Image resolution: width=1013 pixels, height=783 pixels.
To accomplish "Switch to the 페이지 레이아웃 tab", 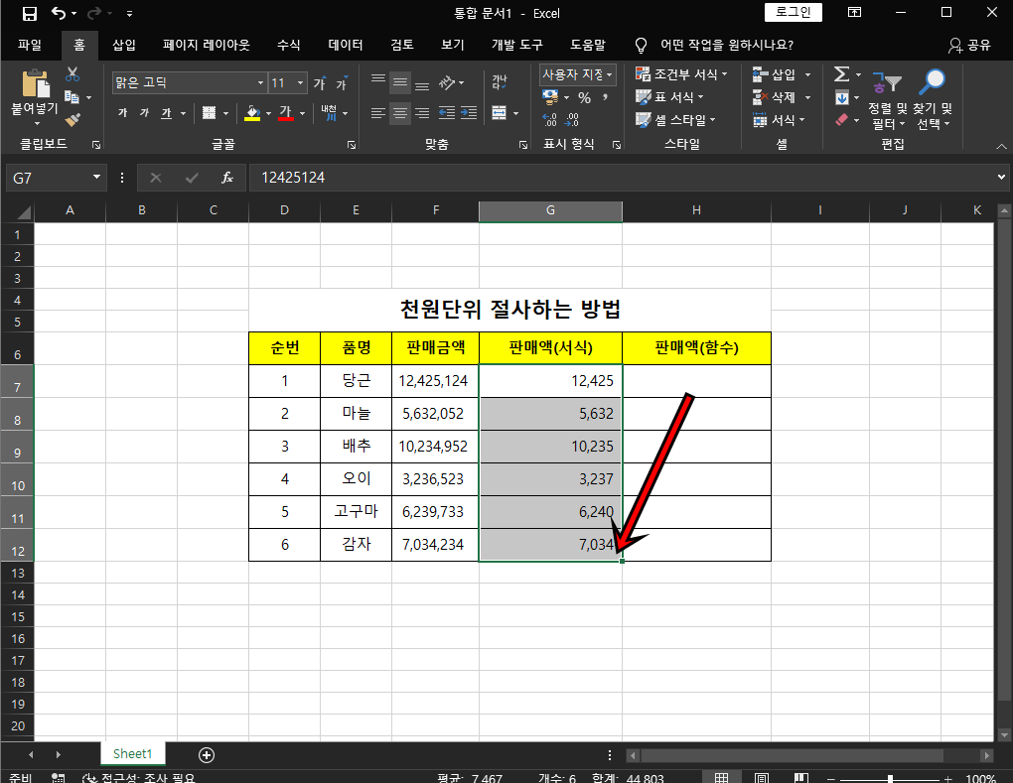I will tap(207, 46).
